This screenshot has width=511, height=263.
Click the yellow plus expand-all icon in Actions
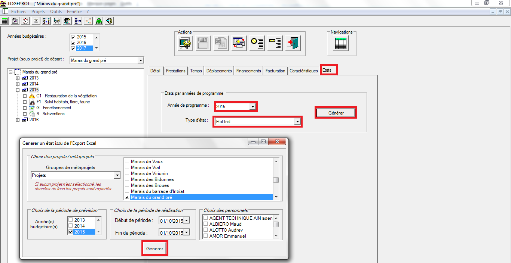tap(257, 44)
